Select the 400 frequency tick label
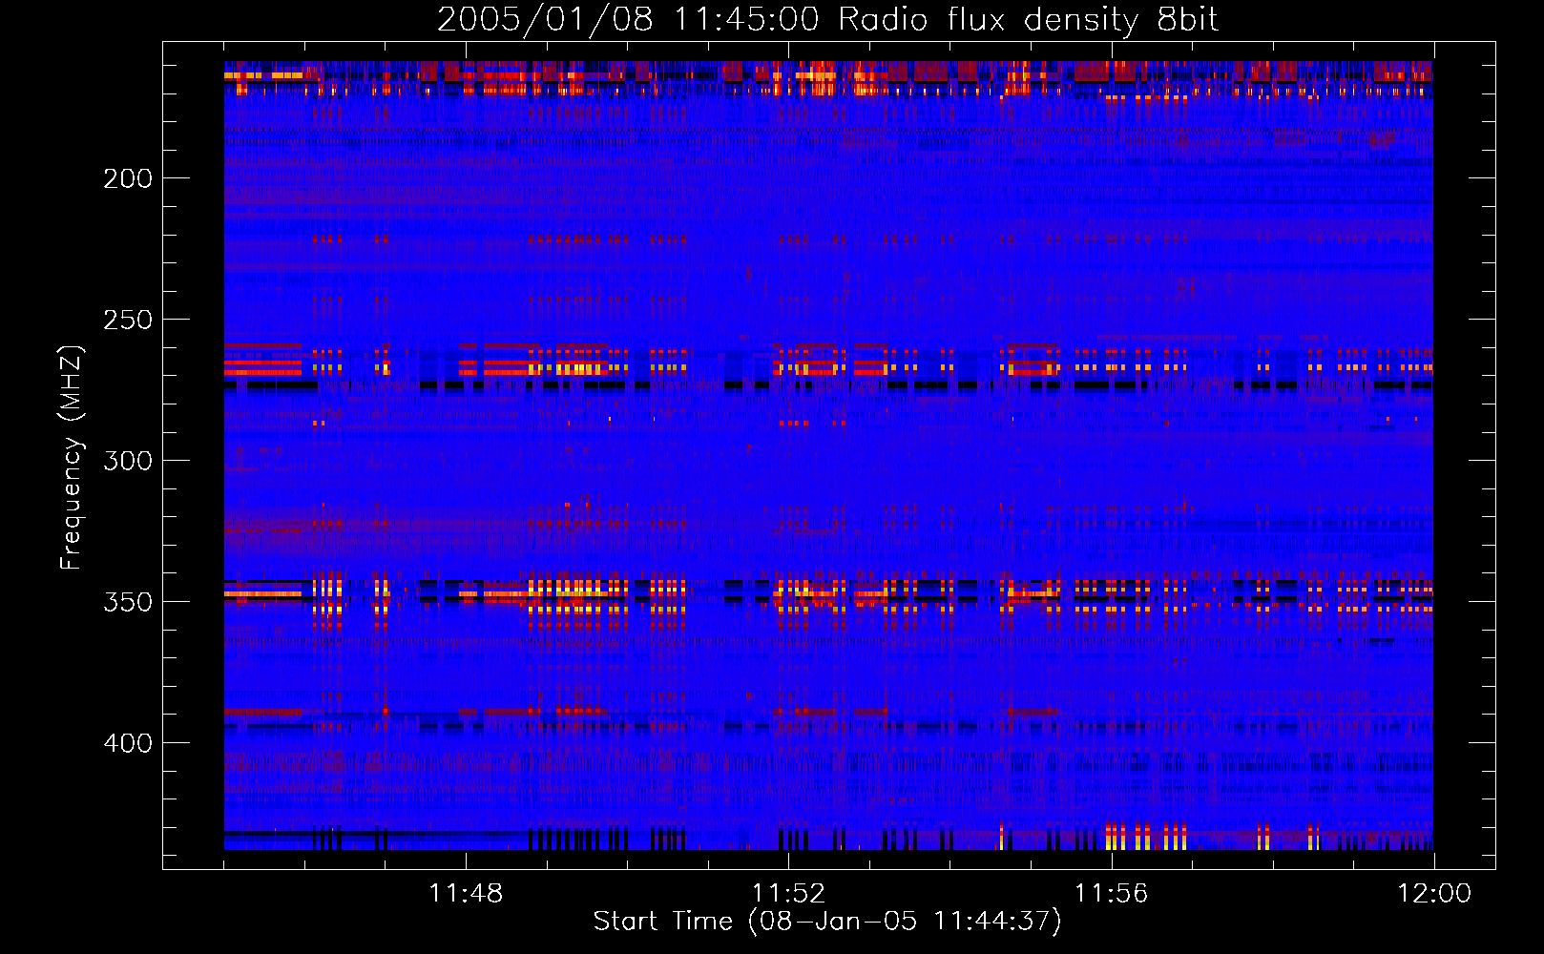1544x954 pixels. pos(128,743)
